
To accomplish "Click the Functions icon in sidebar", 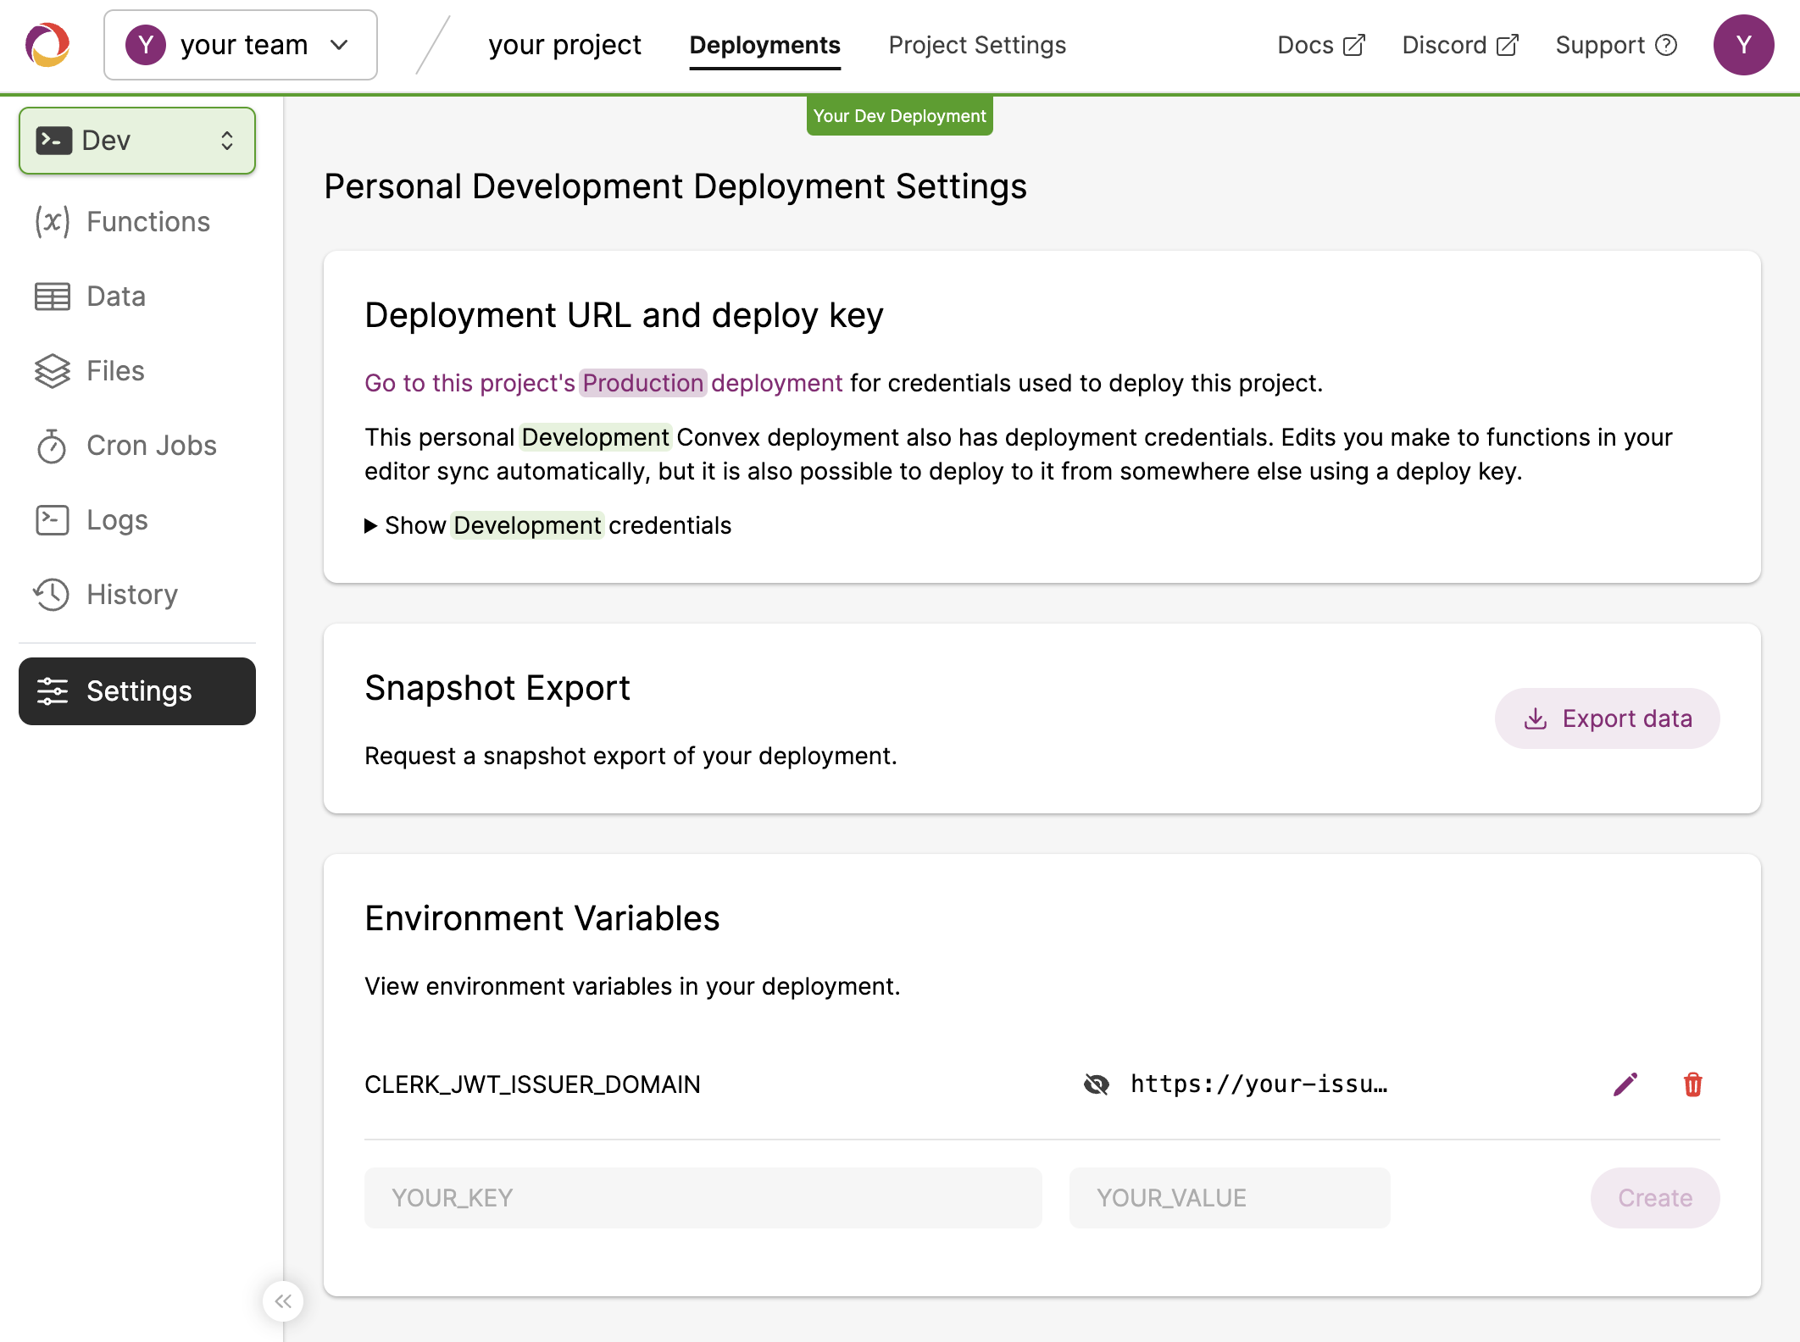I will tap(53, 220).
